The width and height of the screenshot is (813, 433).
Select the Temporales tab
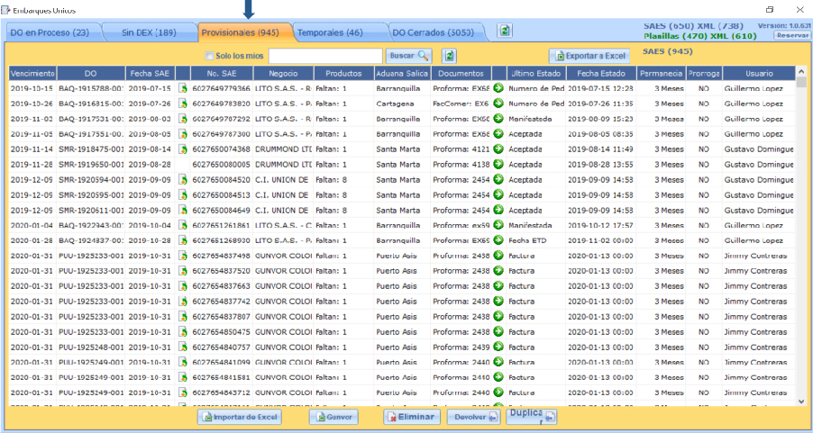click(x=330, y=33)
